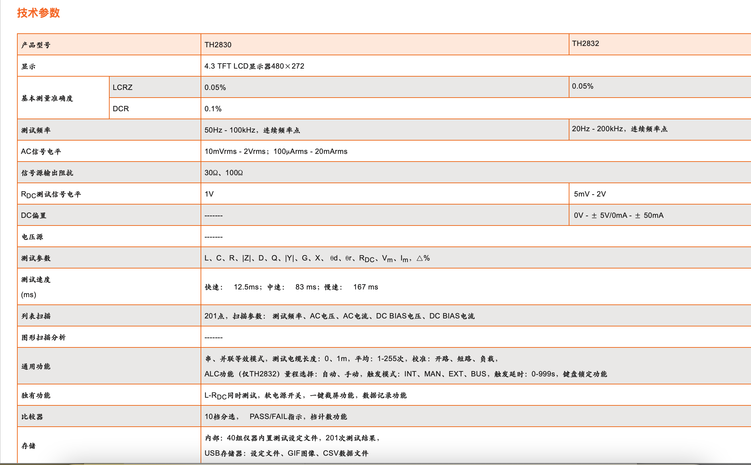Select the 快速 12.5ms speed value
Image resolution: width=751 pixels, height=465 pixels.
click(x=291, y=287)
